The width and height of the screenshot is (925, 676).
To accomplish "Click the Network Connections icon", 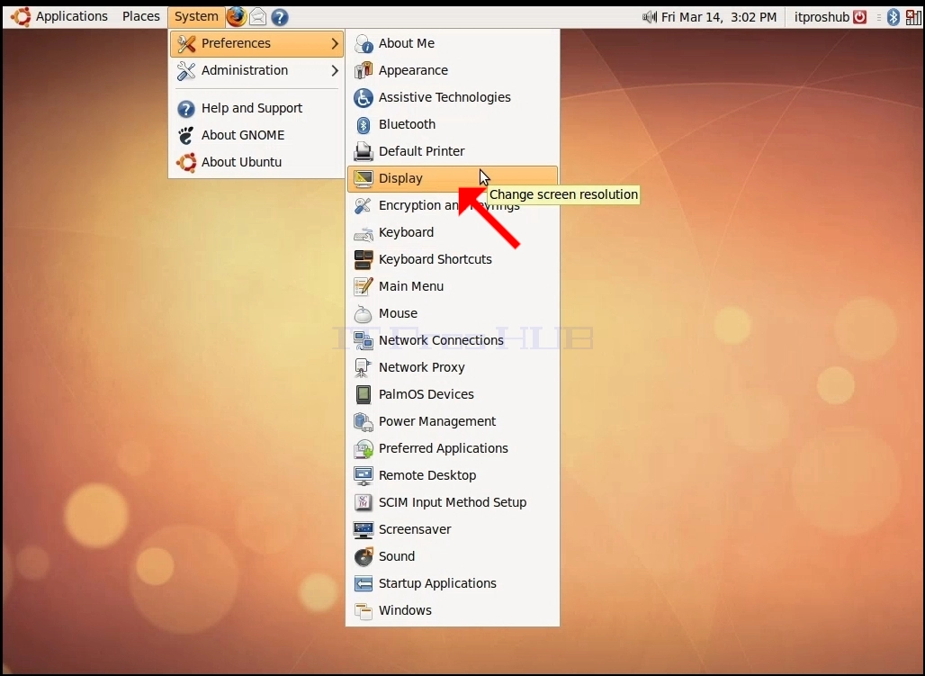I will (x=364, y=340).
